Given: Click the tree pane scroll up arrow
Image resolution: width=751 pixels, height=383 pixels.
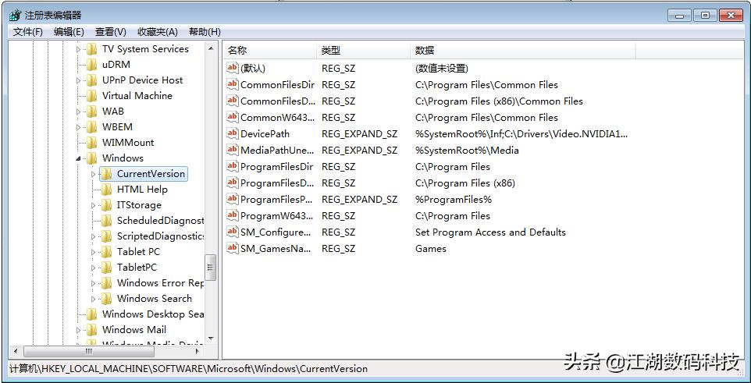Looking at the screenshot, I should click(x=211, y=48).
